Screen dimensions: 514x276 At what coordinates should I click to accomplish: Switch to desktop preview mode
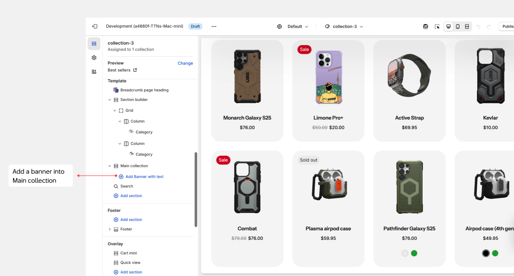coord(448,27)
